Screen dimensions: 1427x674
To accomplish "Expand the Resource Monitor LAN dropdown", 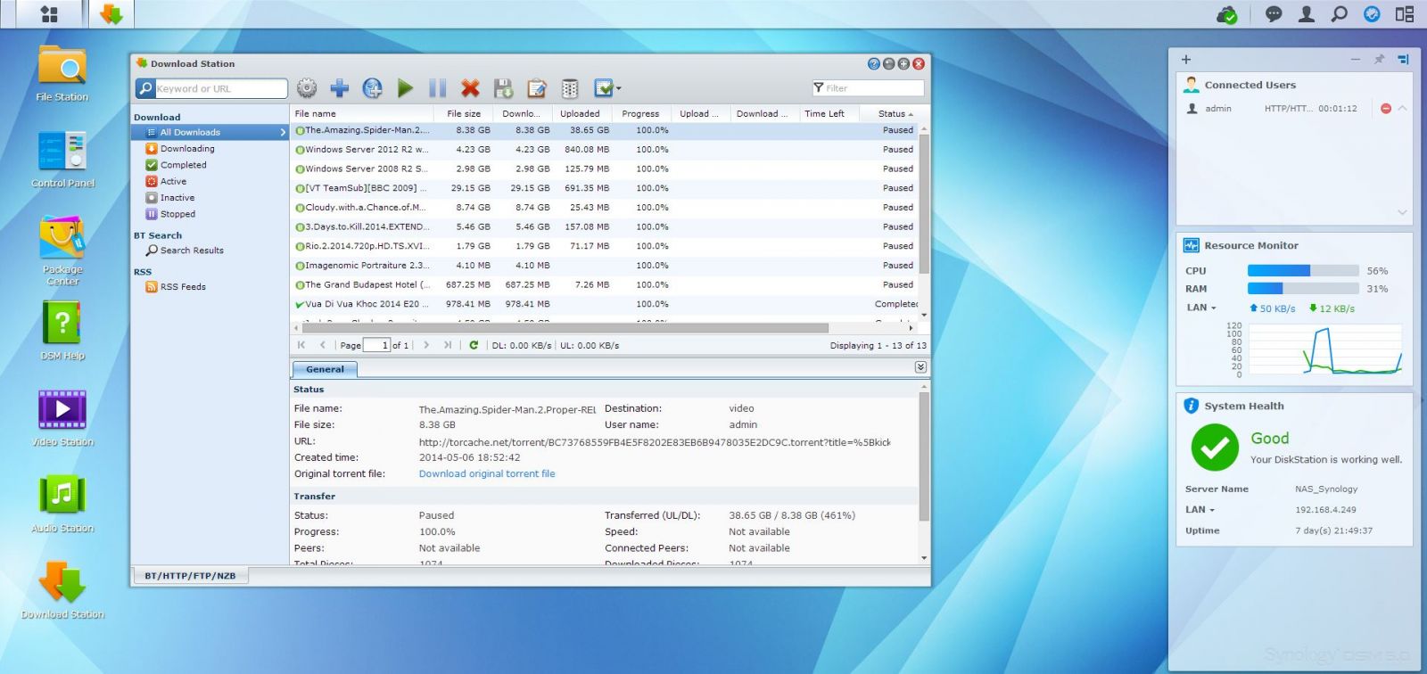I will [1200, 308].
